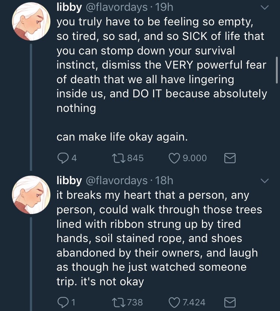Open tweet text ending "can make life okay again."
Screen dimensions: 280x311
pyautogui.click(x=122, y=137)
